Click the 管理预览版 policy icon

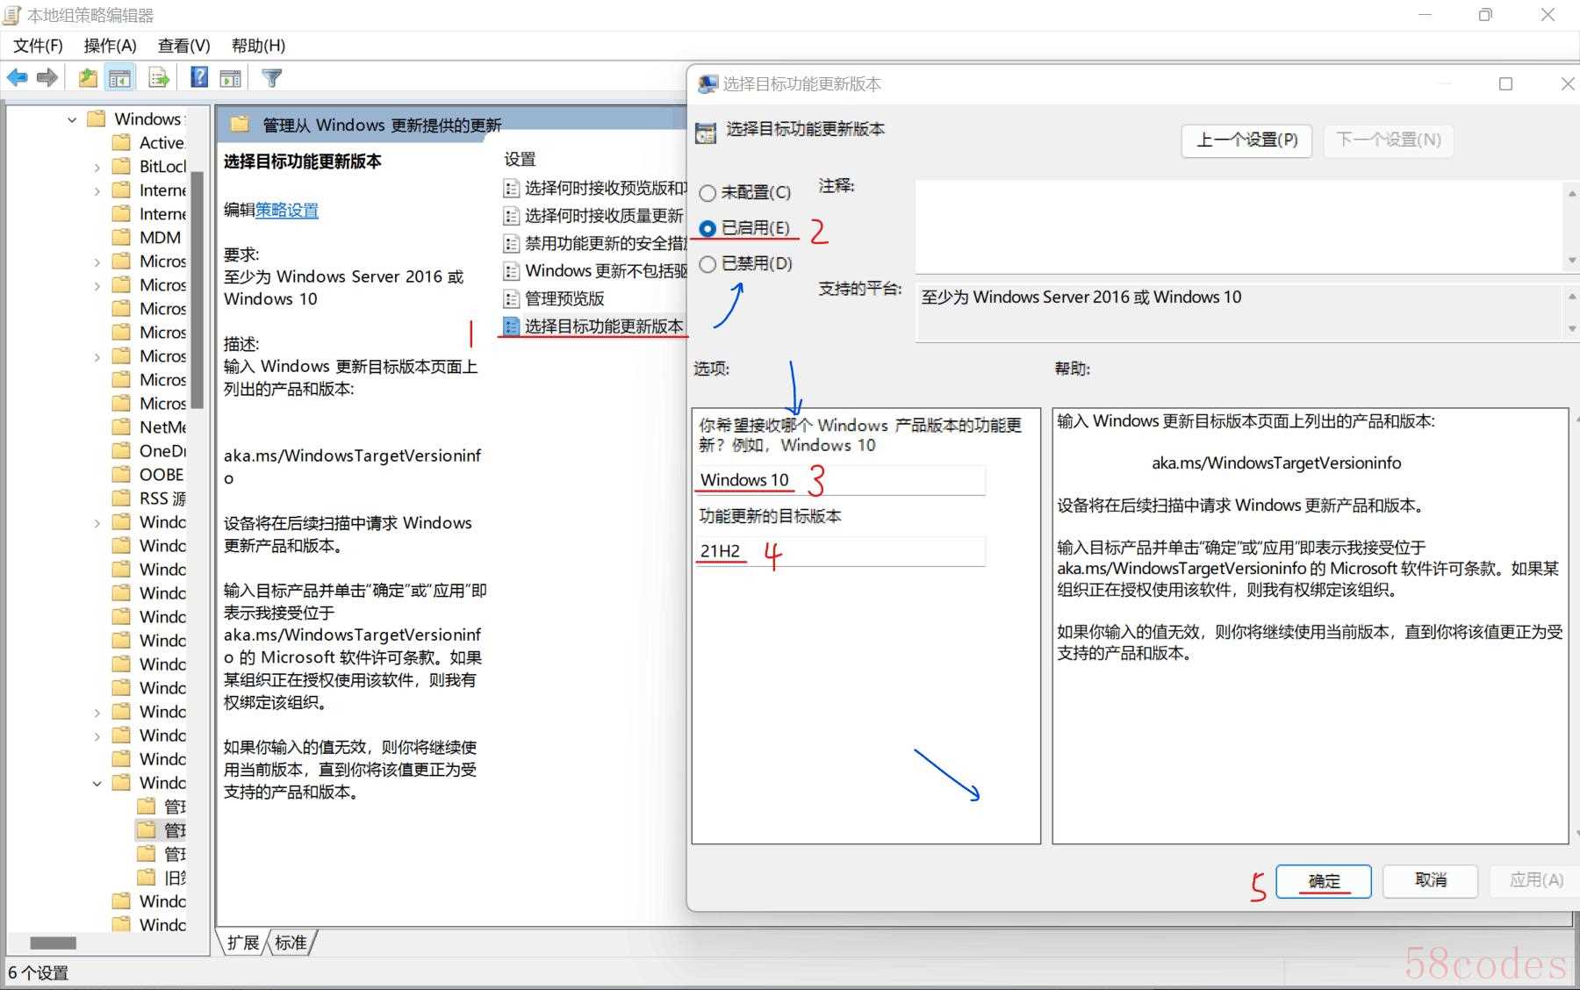512,298
